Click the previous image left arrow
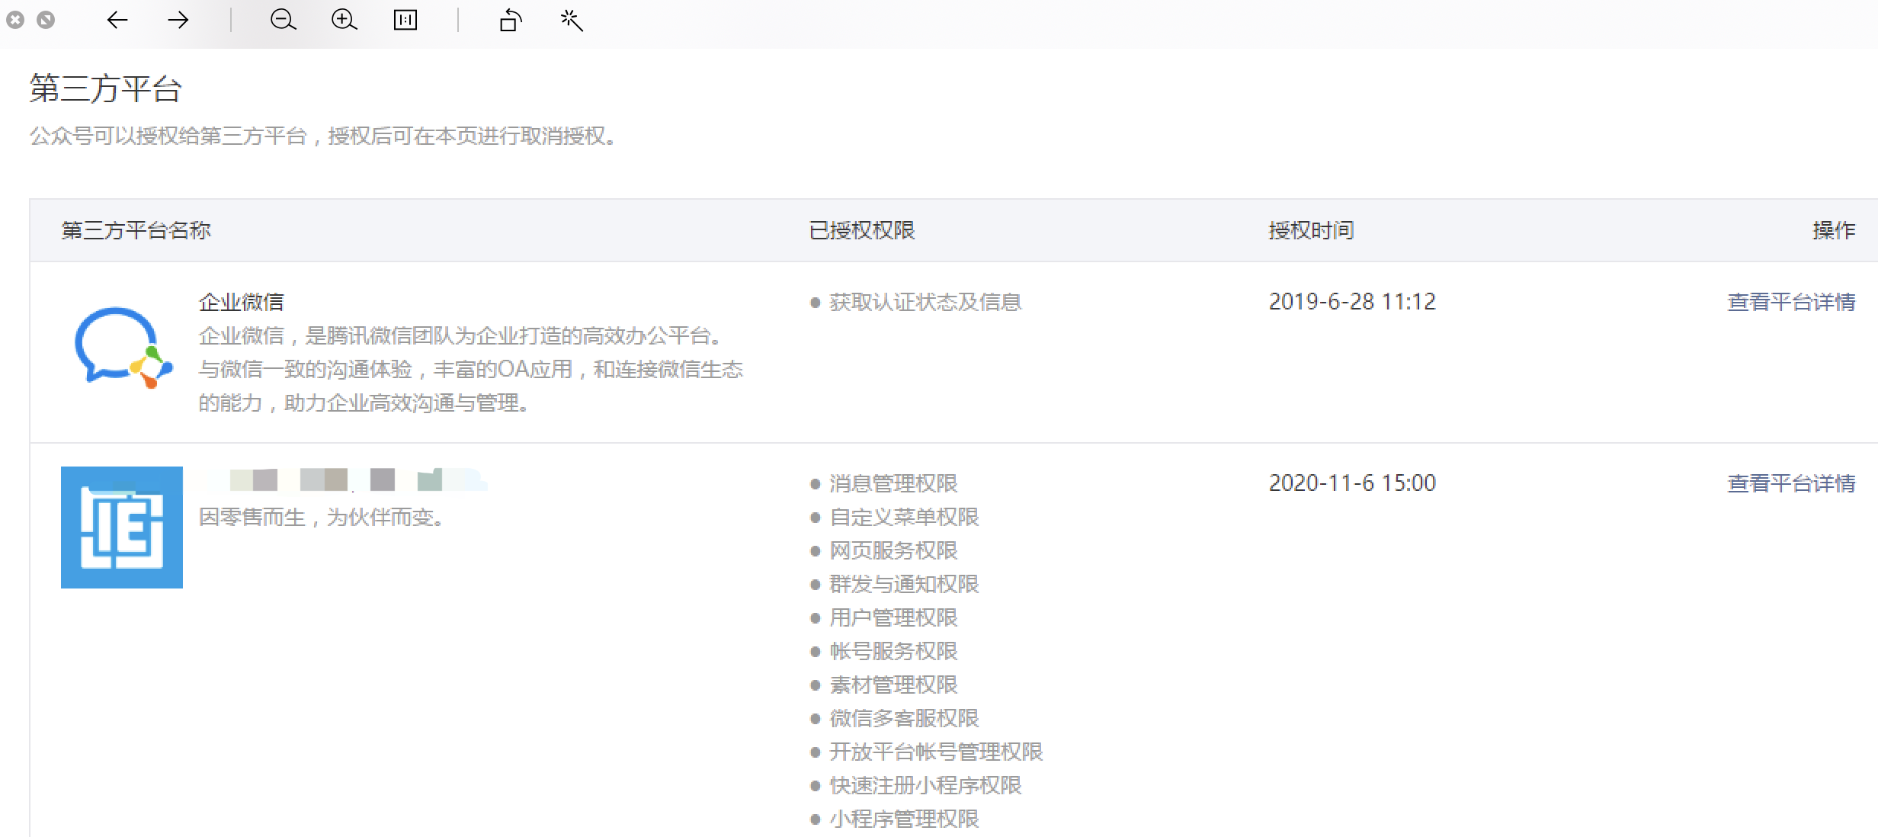The image size is (1878, 837). coord(117,21)
